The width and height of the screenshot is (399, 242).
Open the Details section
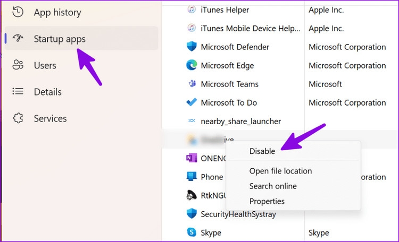click(x=47, y=92)
